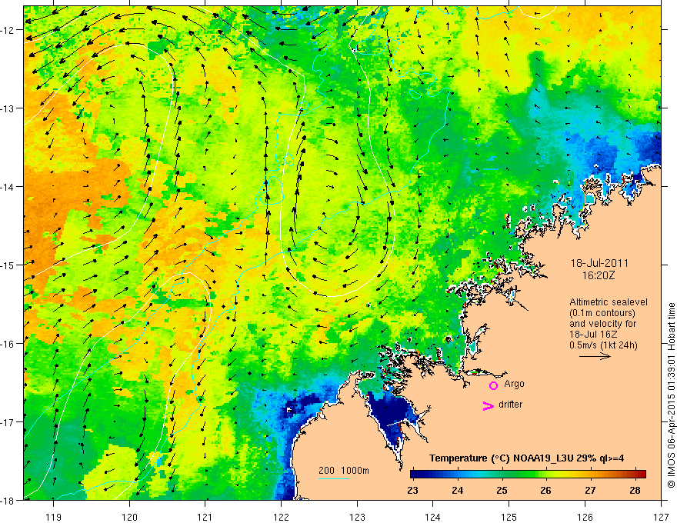Click the longitude axis label 120

point(129,517)
